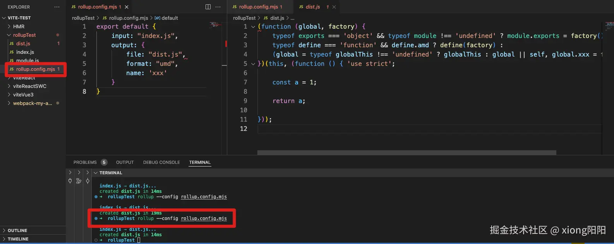Expand the viteVue3 folder chevron
The image size is (614, 244).
click(9, 95)
